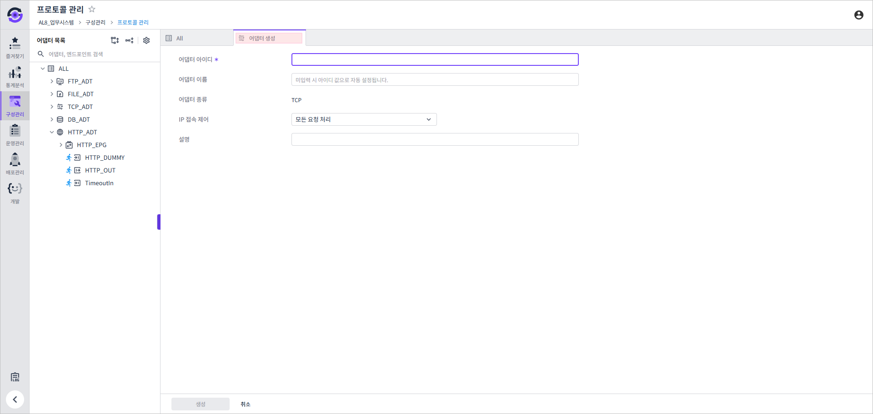The height and width of the screenshot is (414, 873).
Task: Click the DB_ADT database icon
Action: point(60,119)
